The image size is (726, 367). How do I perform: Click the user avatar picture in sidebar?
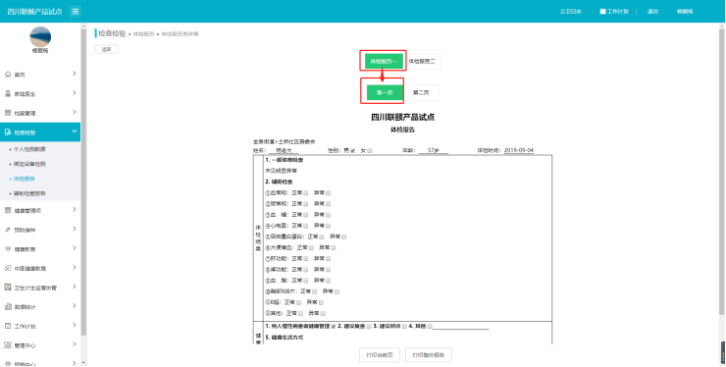point(40,36)
